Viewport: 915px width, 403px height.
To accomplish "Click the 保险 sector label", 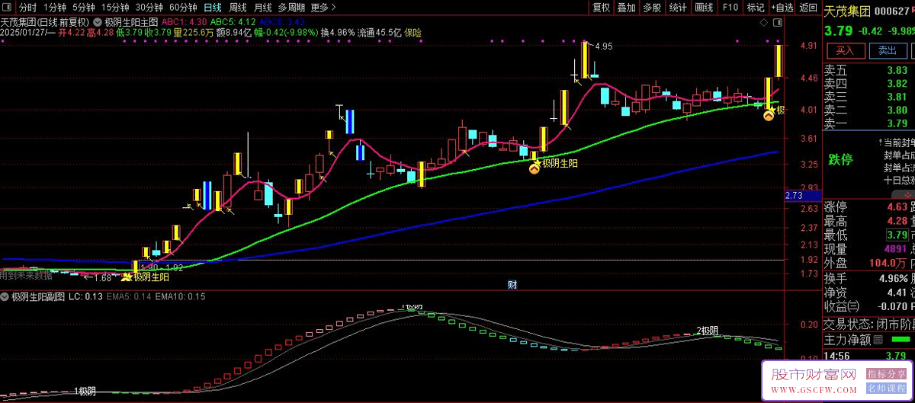I will [x=413, y=33].
